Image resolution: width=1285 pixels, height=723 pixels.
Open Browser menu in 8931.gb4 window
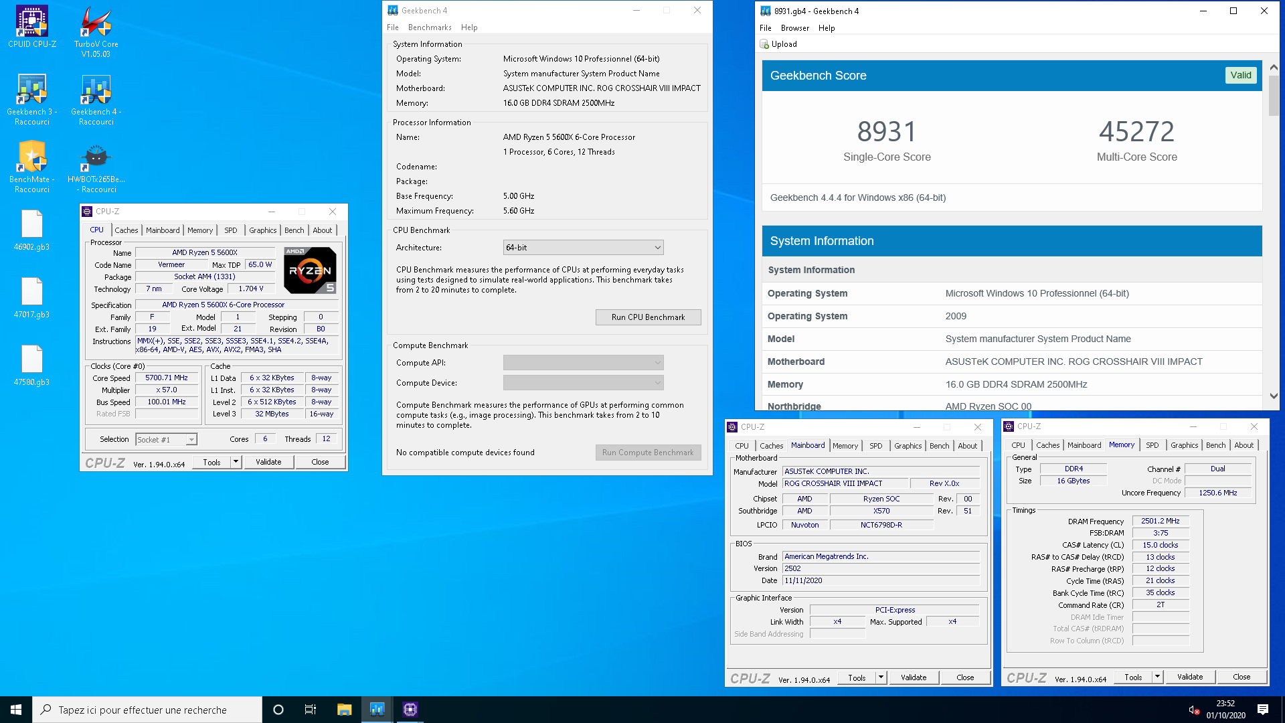(794, 28)
